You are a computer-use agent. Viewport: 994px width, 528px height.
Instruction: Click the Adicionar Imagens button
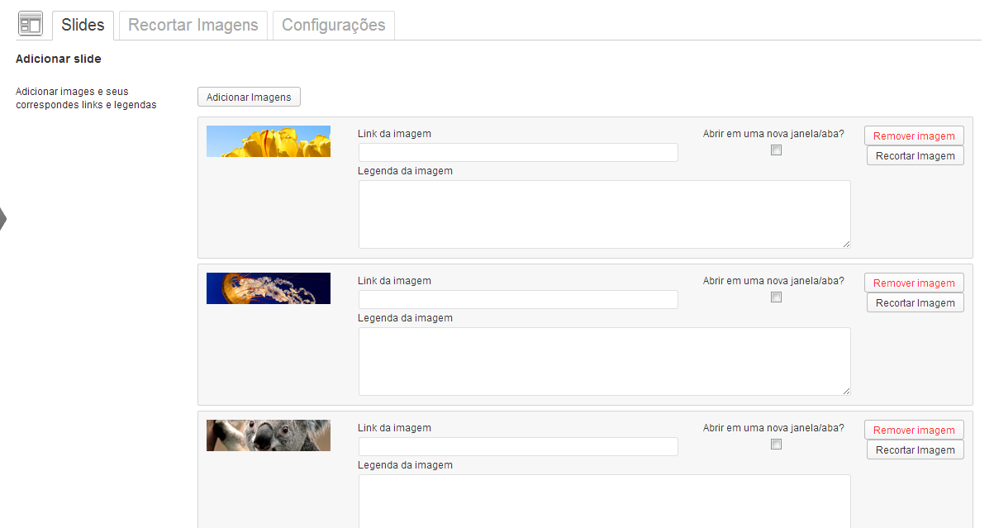(249, 97)
